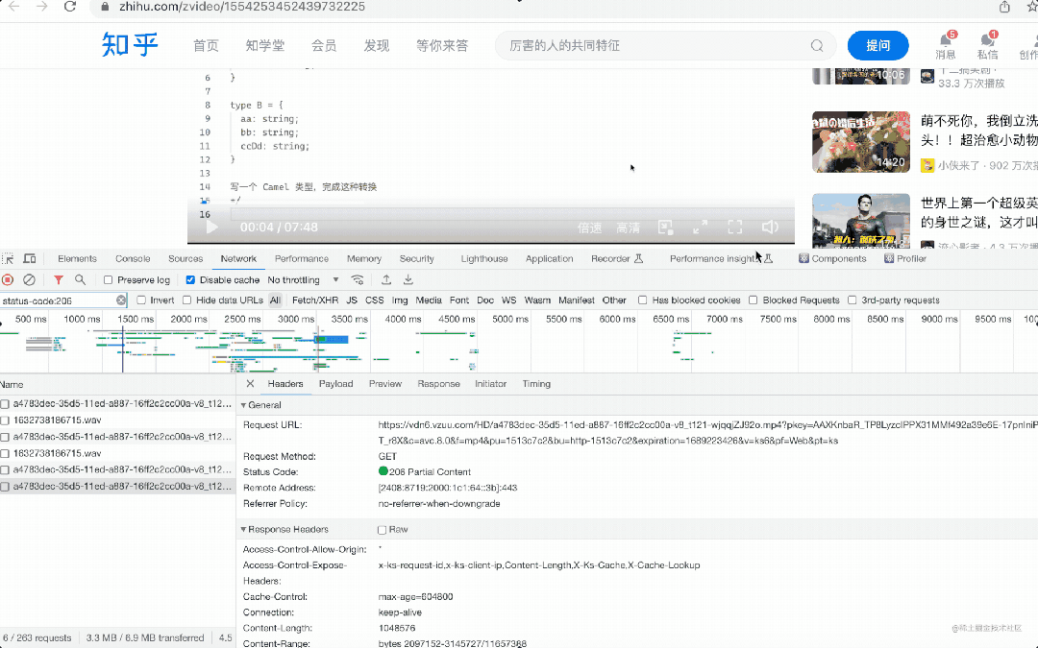Image resolution: width=1038 pixels, height=648 pixels.
Task: Open network conditions wifi icon
Action: point(358,279)
